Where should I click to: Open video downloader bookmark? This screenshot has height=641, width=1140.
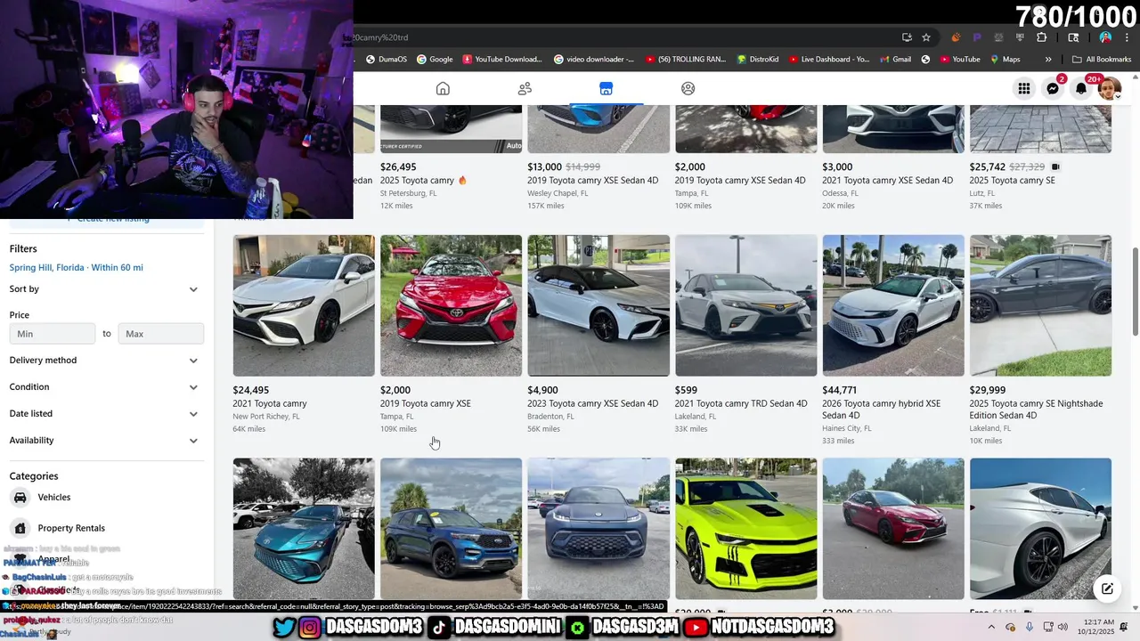594,60
